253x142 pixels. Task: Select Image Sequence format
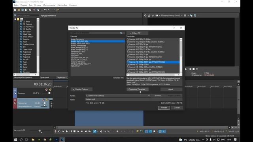pos(77,39)
